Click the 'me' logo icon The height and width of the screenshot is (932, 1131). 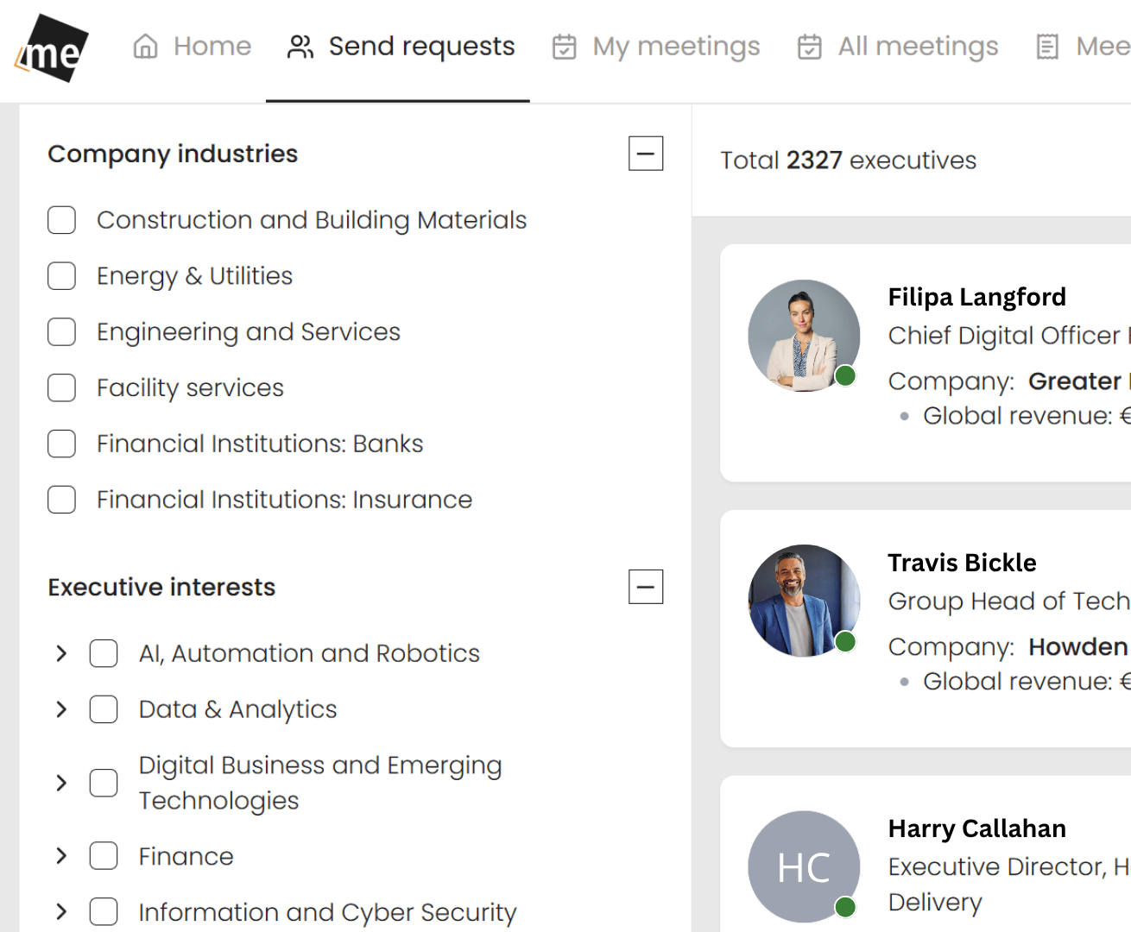click(53, 49)
